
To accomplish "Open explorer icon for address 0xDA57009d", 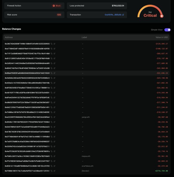I will coord(54,127).
